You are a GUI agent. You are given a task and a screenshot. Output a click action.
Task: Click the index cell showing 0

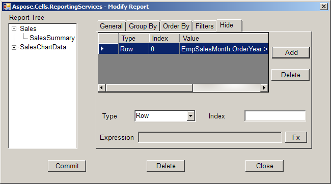(164, 49)
